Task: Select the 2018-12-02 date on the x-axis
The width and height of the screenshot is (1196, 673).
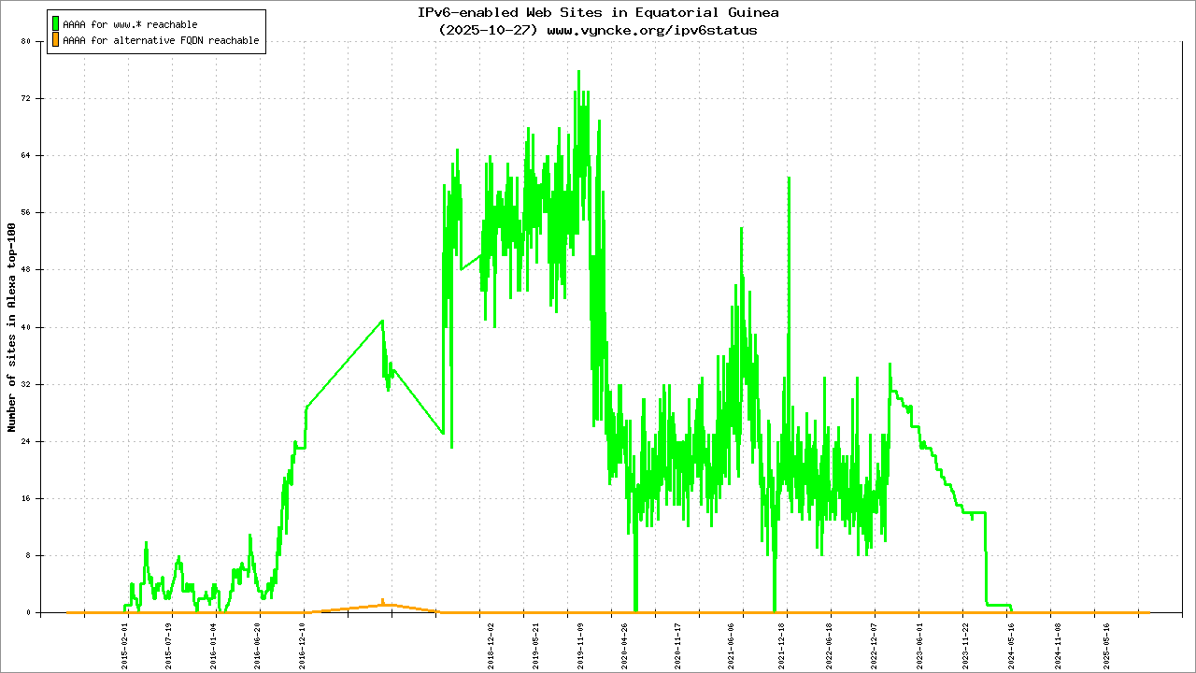Action: 491,644
